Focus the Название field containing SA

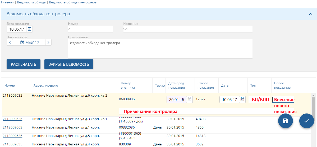[x=188, y=29]
